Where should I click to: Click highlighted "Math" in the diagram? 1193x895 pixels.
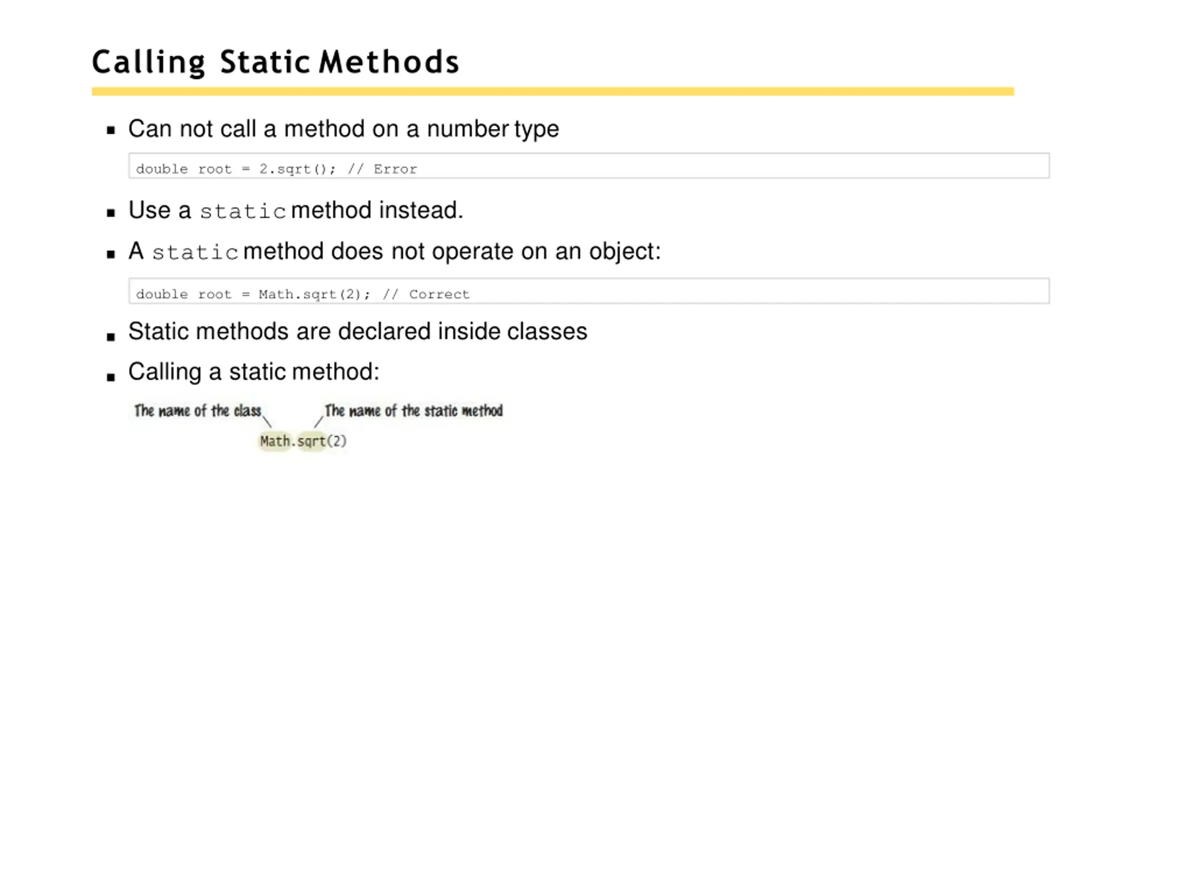pos(274,441)
